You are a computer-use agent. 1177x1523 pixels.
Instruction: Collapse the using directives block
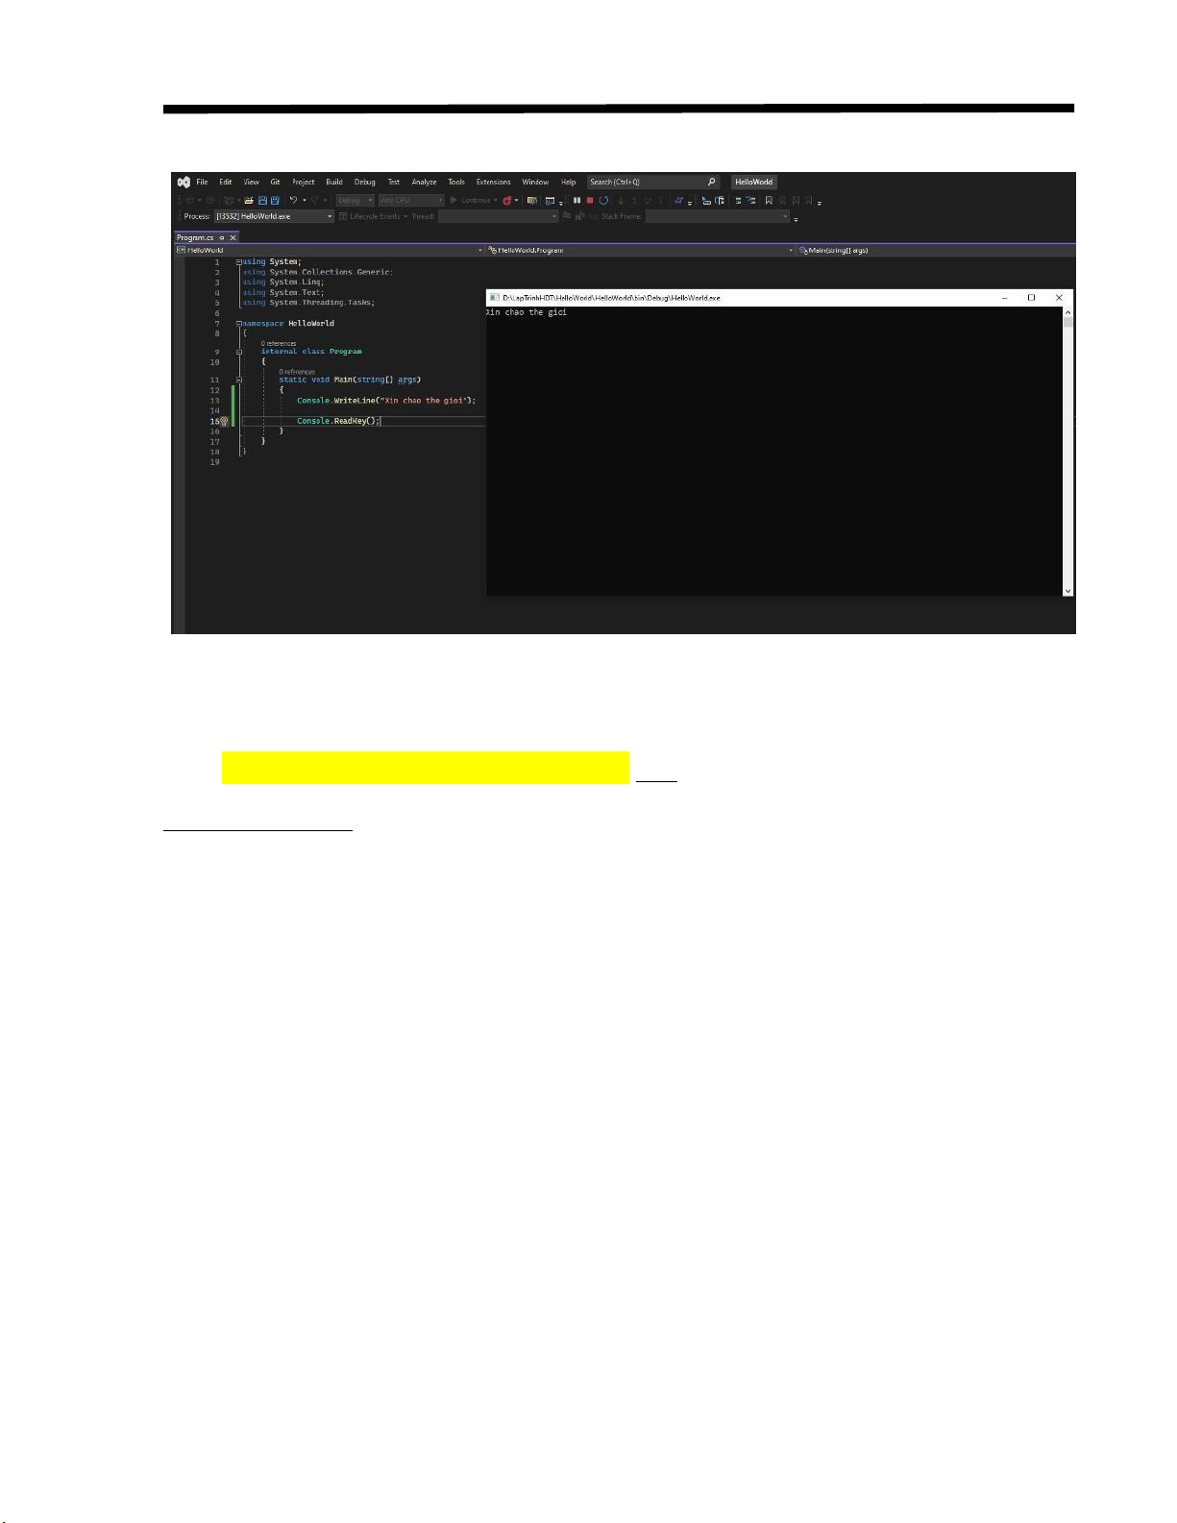pos(239,262)
